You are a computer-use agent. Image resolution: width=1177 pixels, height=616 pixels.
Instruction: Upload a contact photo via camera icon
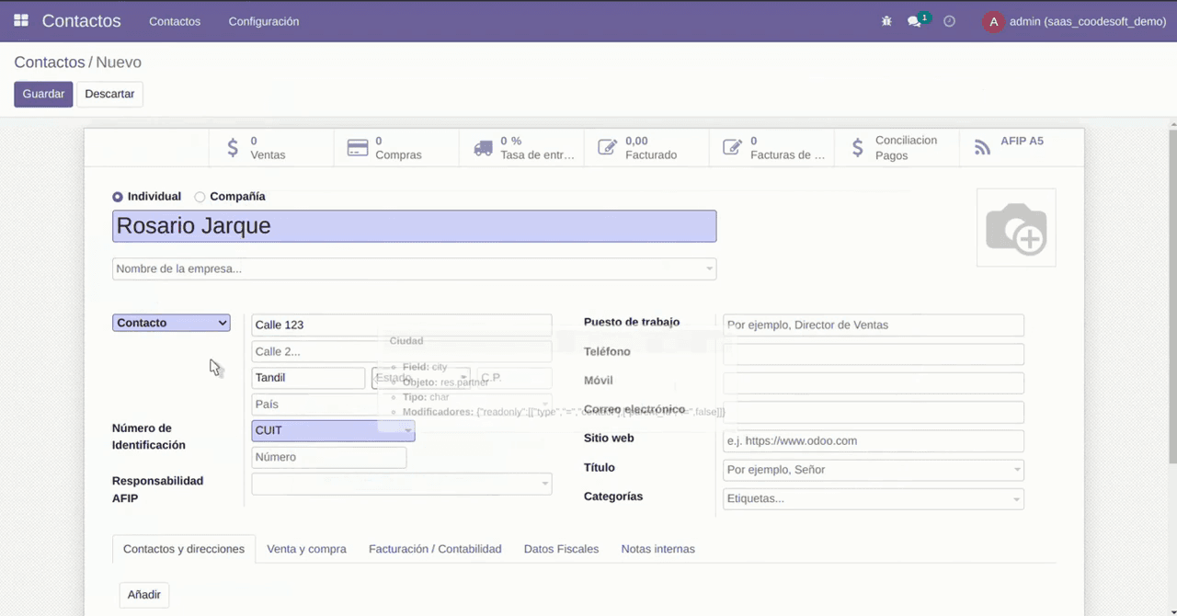pos(1016,228)
